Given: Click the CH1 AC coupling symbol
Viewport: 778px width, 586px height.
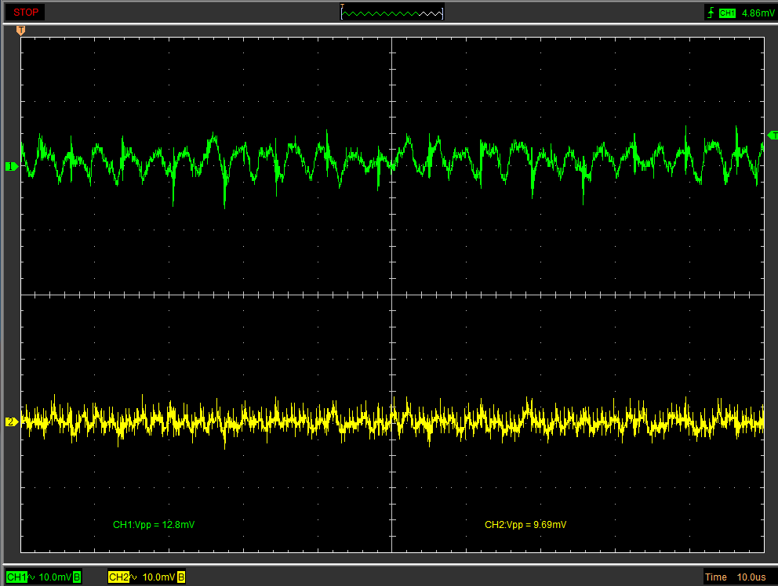Looking at the screenshot, I should (31, 577).
